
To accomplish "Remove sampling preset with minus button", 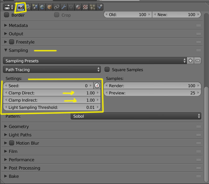I will [198, 60].
